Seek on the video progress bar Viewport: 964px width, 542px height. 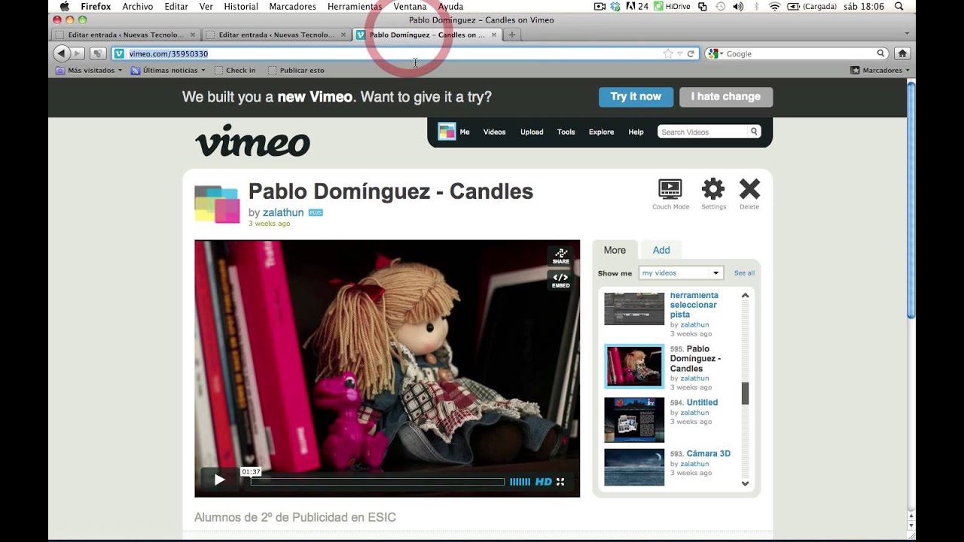pyautogui.click(x=377, y=482)
